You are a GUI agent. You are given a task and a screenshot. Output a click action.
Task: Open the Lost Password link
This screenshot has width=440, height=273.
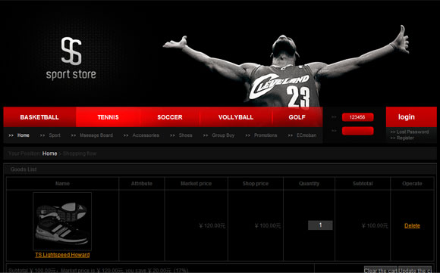click(410, 132)
